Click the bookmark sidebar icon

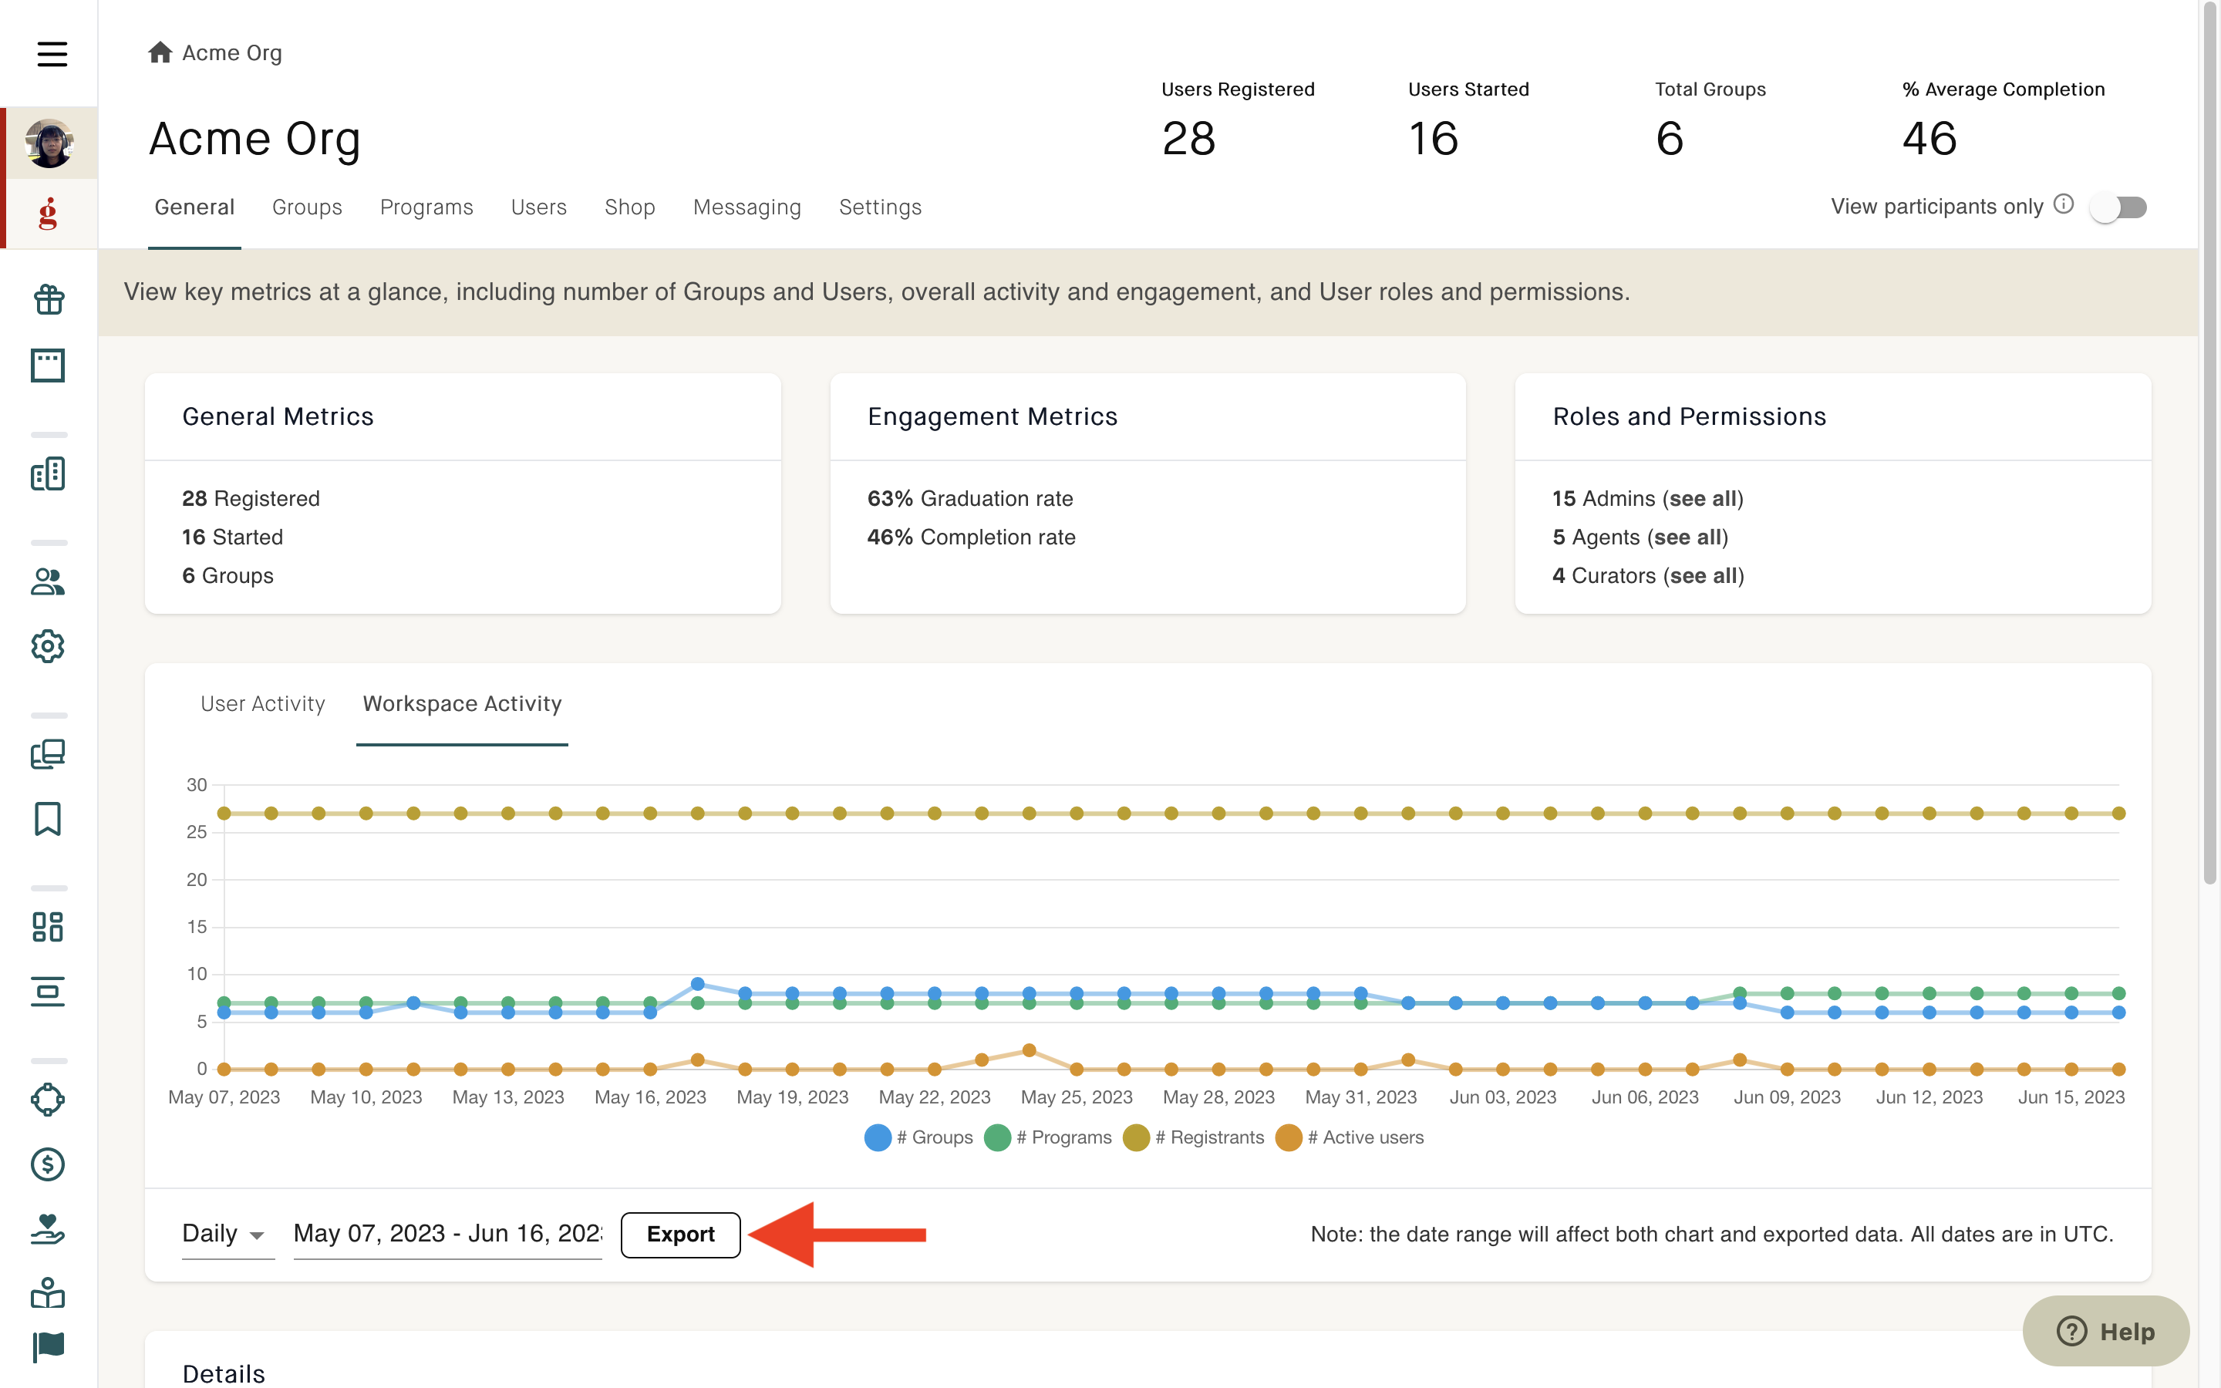point(49,819)
